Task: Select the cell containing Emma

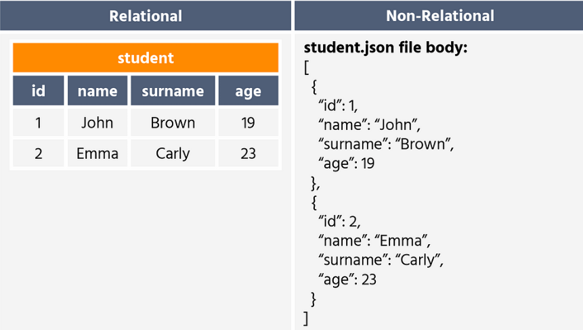Action: click(x=98, y=154)
